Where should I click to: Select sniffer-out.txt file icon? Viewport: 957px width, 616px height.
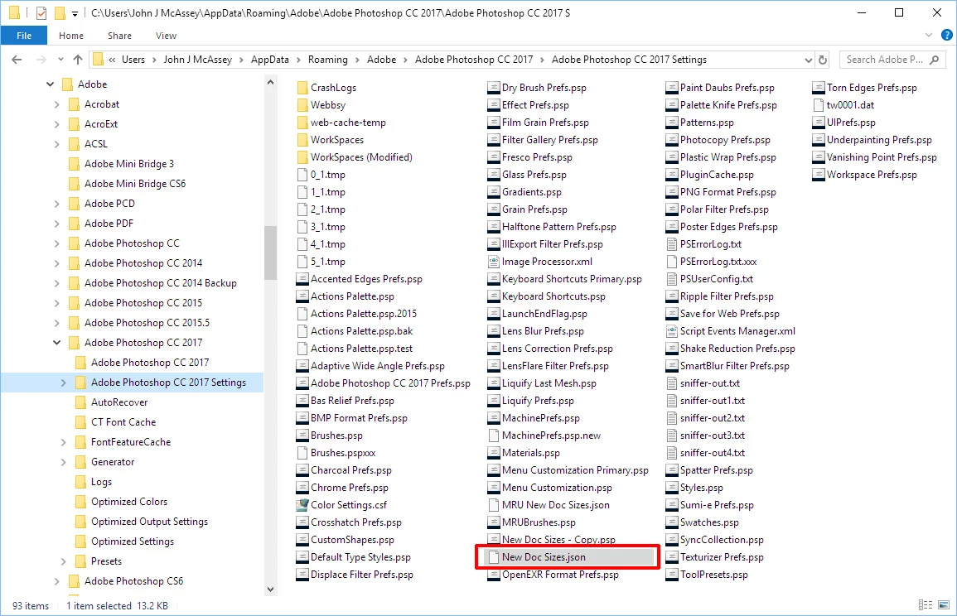672,383
